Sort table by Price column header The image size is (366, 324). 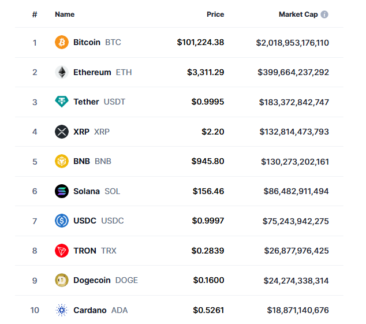coord(215,14)
